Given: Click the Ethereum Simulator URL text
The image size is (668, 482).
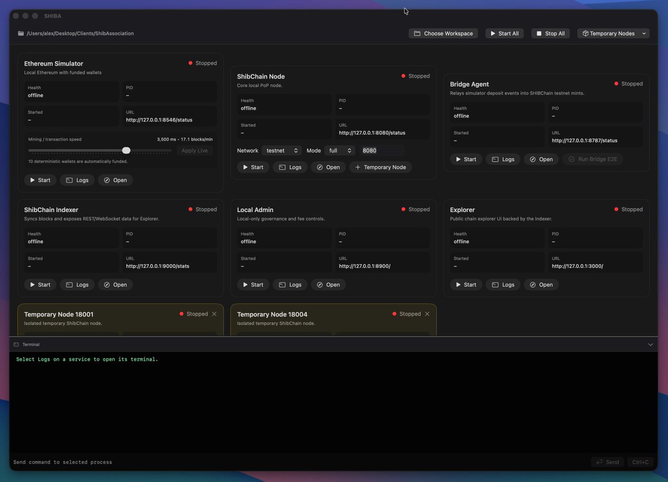Looking at the screenshot, I should 160,120.
